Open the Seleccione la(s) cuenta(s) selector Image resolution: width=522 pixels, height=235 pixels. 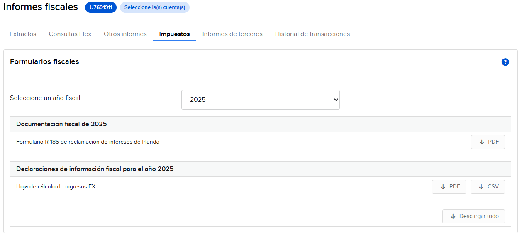[155, 7]
